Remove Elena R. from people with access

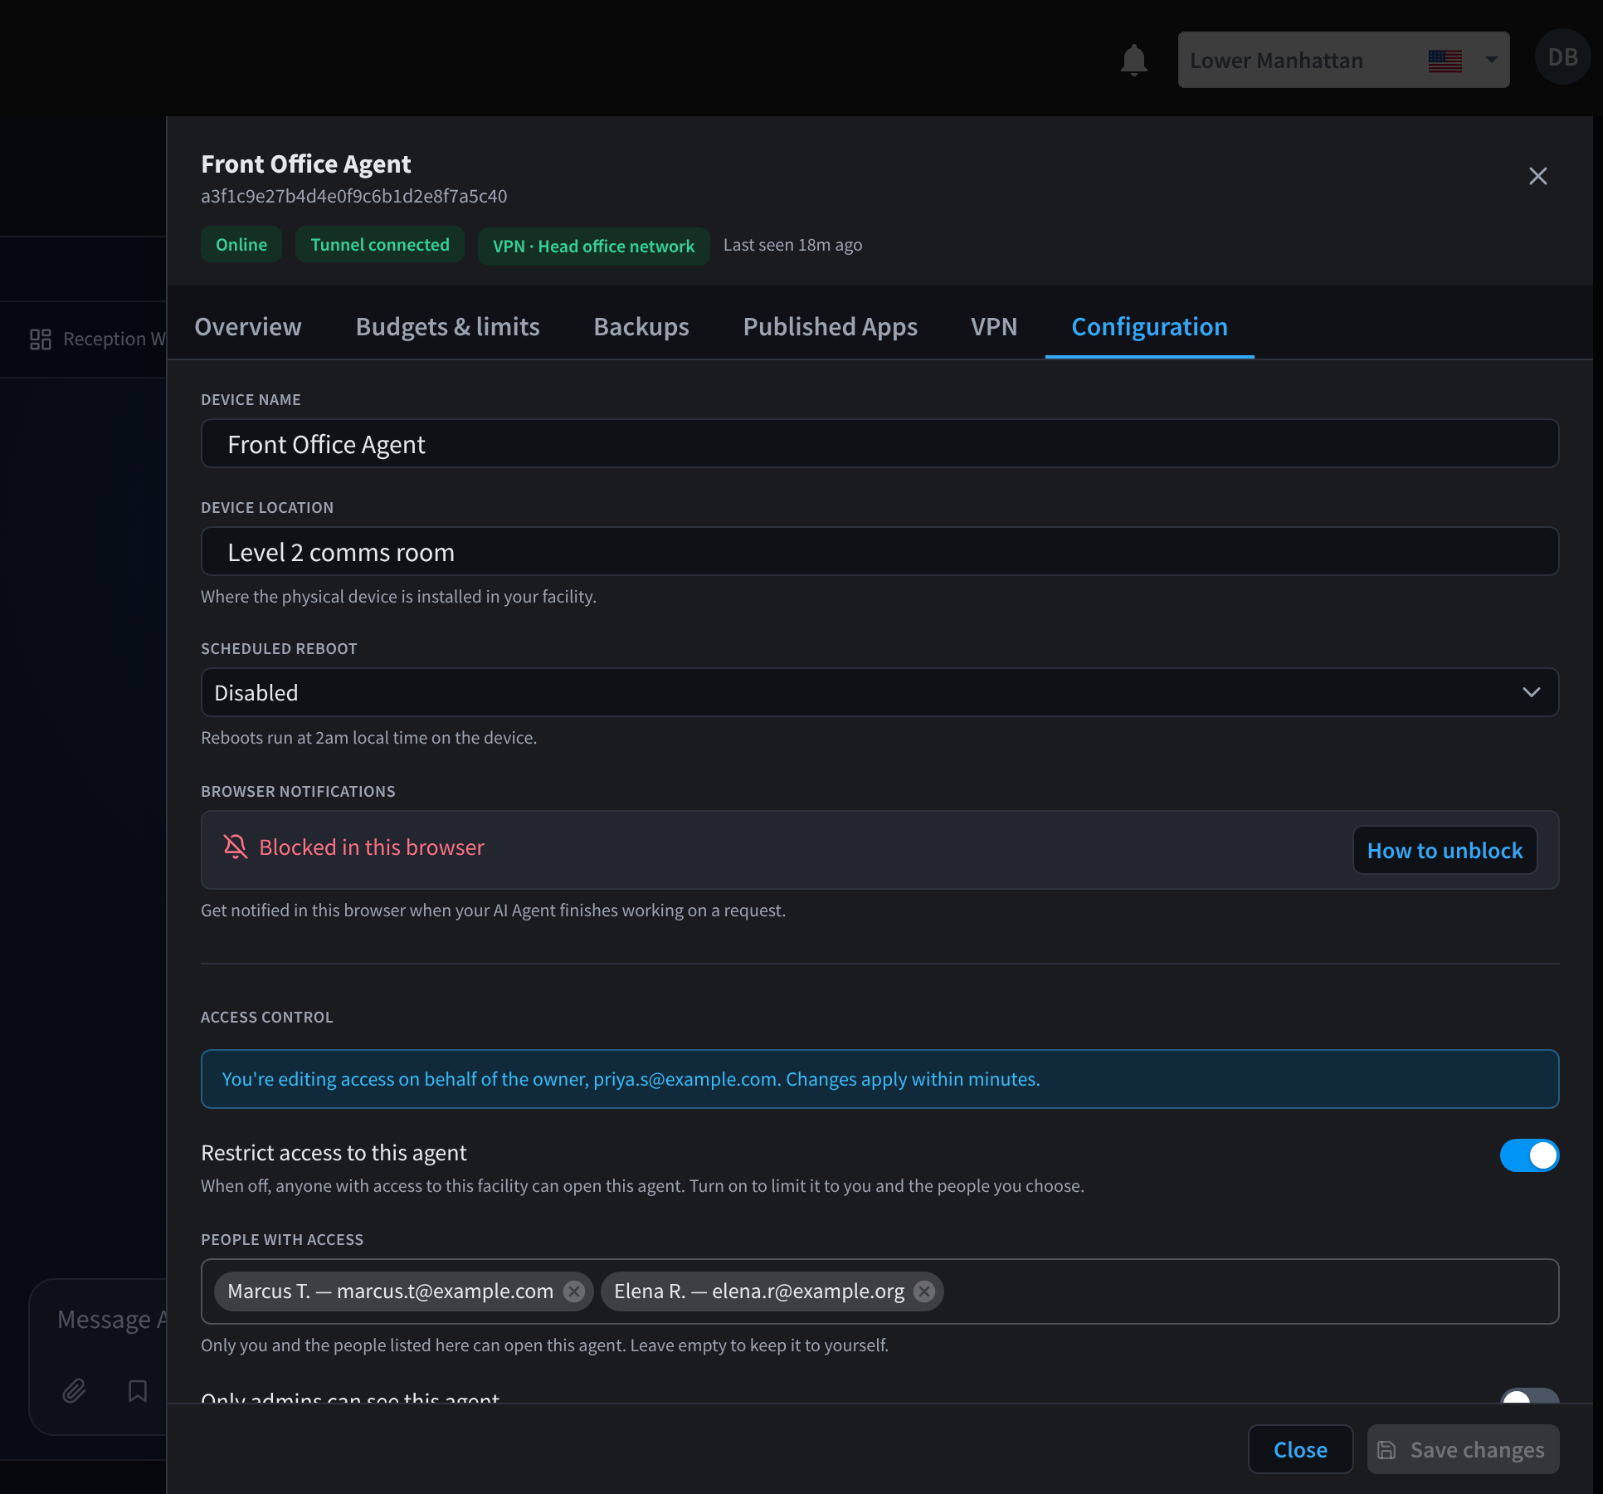[924, 1291]
